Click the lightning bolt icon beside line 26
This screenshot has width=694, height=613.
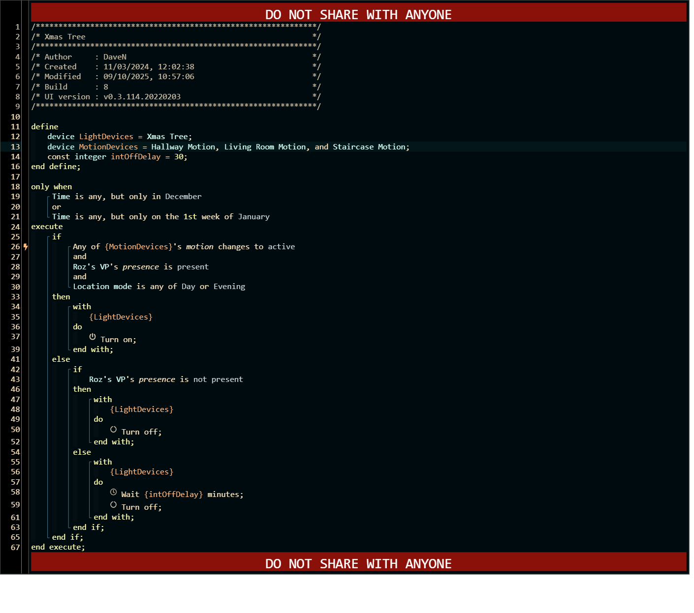[x=26, y=247]
